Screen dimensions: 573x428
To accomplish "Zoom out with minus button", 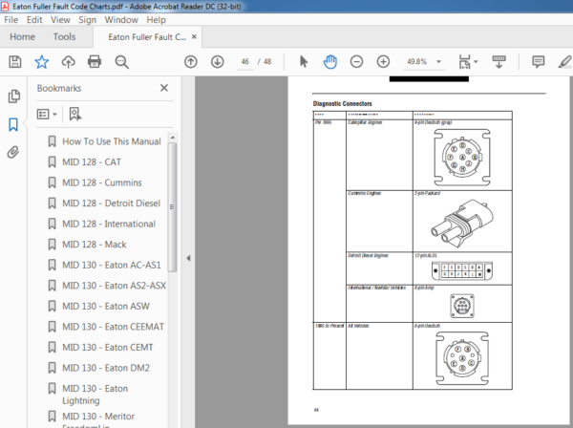I will click(356, 62).
